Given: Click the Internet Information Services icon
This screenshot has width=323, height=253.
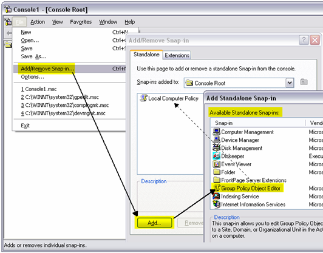Looking at the screenshot, I should pyautogui.click(x=216, y=204).
